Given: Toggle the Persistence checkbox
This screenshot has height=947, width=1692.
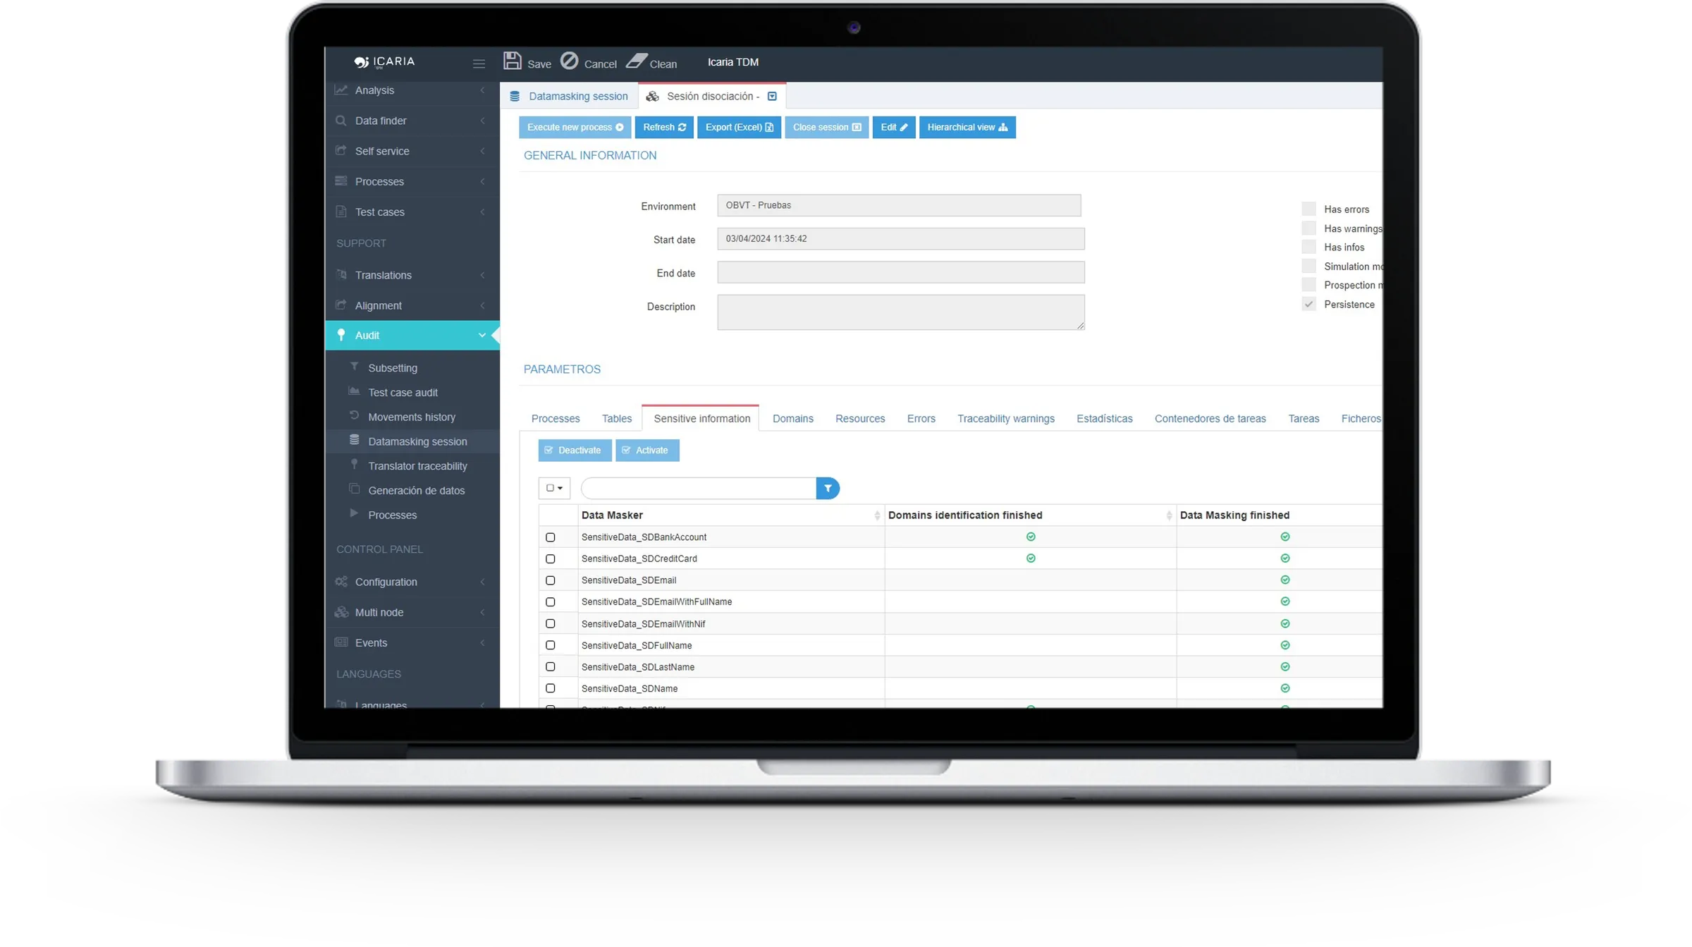Looking at the screenshot, I should [1308, 305].
